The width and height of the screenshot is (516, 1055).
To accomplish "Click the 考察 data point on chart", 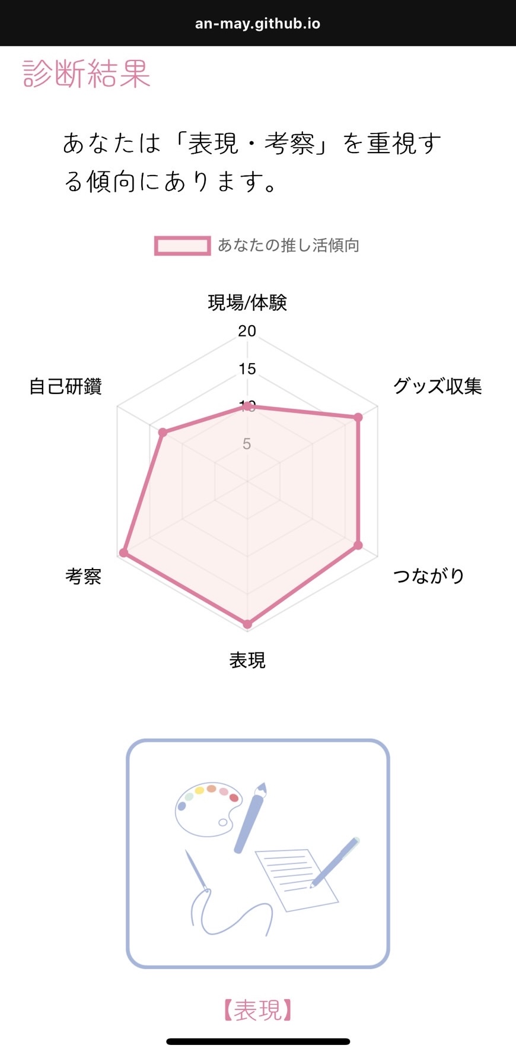I will [x=124, y=553].
